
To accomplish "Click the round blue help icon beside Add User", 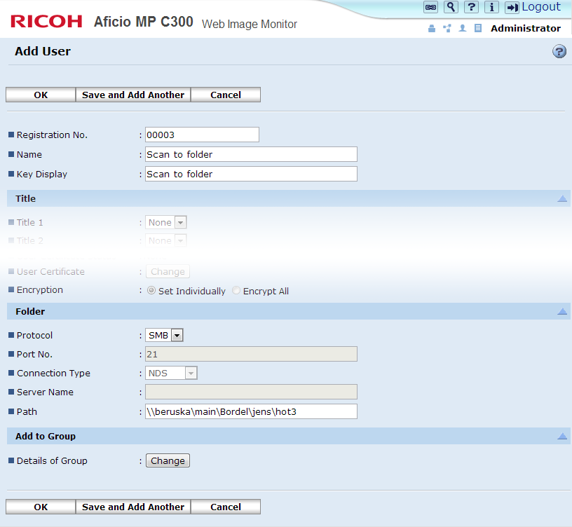I will pos(559,51).
